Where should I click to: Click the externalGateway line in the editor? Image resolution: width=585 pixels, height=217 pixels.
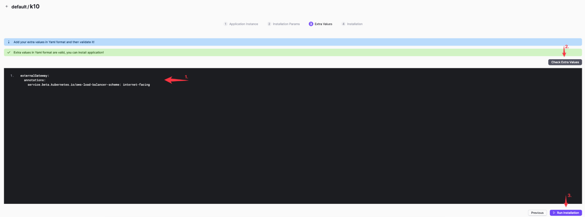point(35,76)
